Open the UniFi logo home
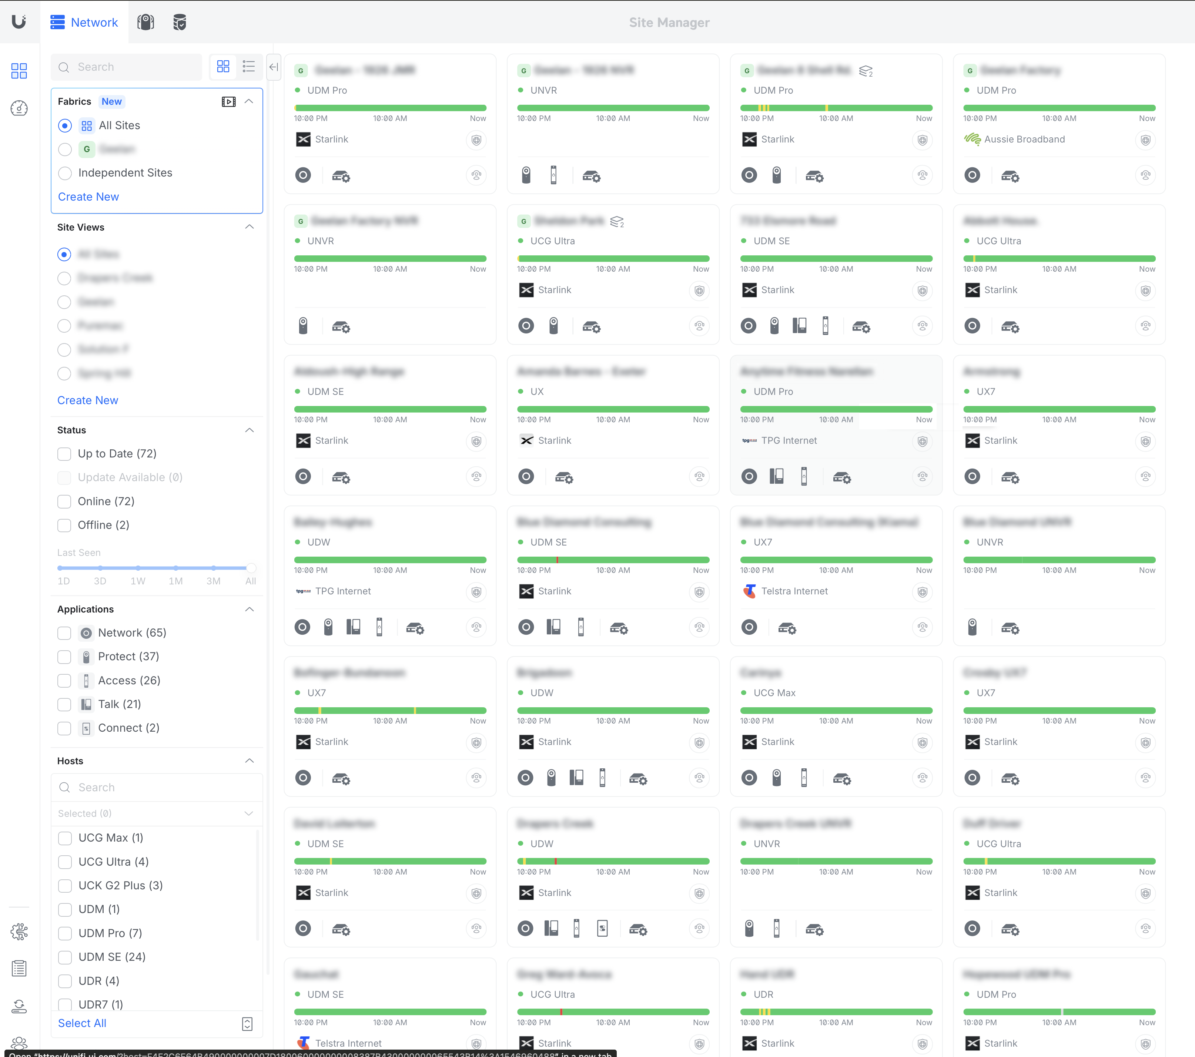Screen dimensions: 1195x1057 (19, 22)
